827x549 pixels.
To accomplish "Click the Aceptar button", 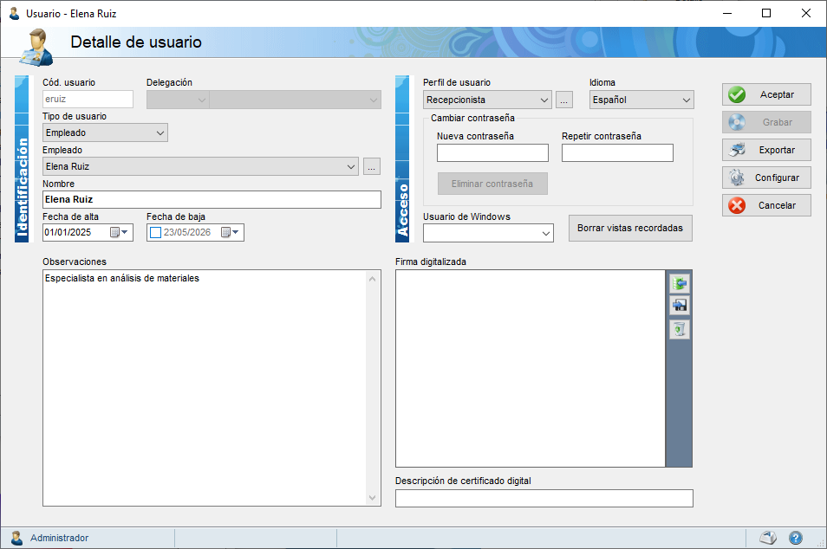I will (766, 94).
